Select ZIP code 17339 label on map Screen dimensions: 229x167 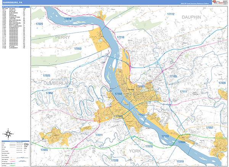[115, 161]
